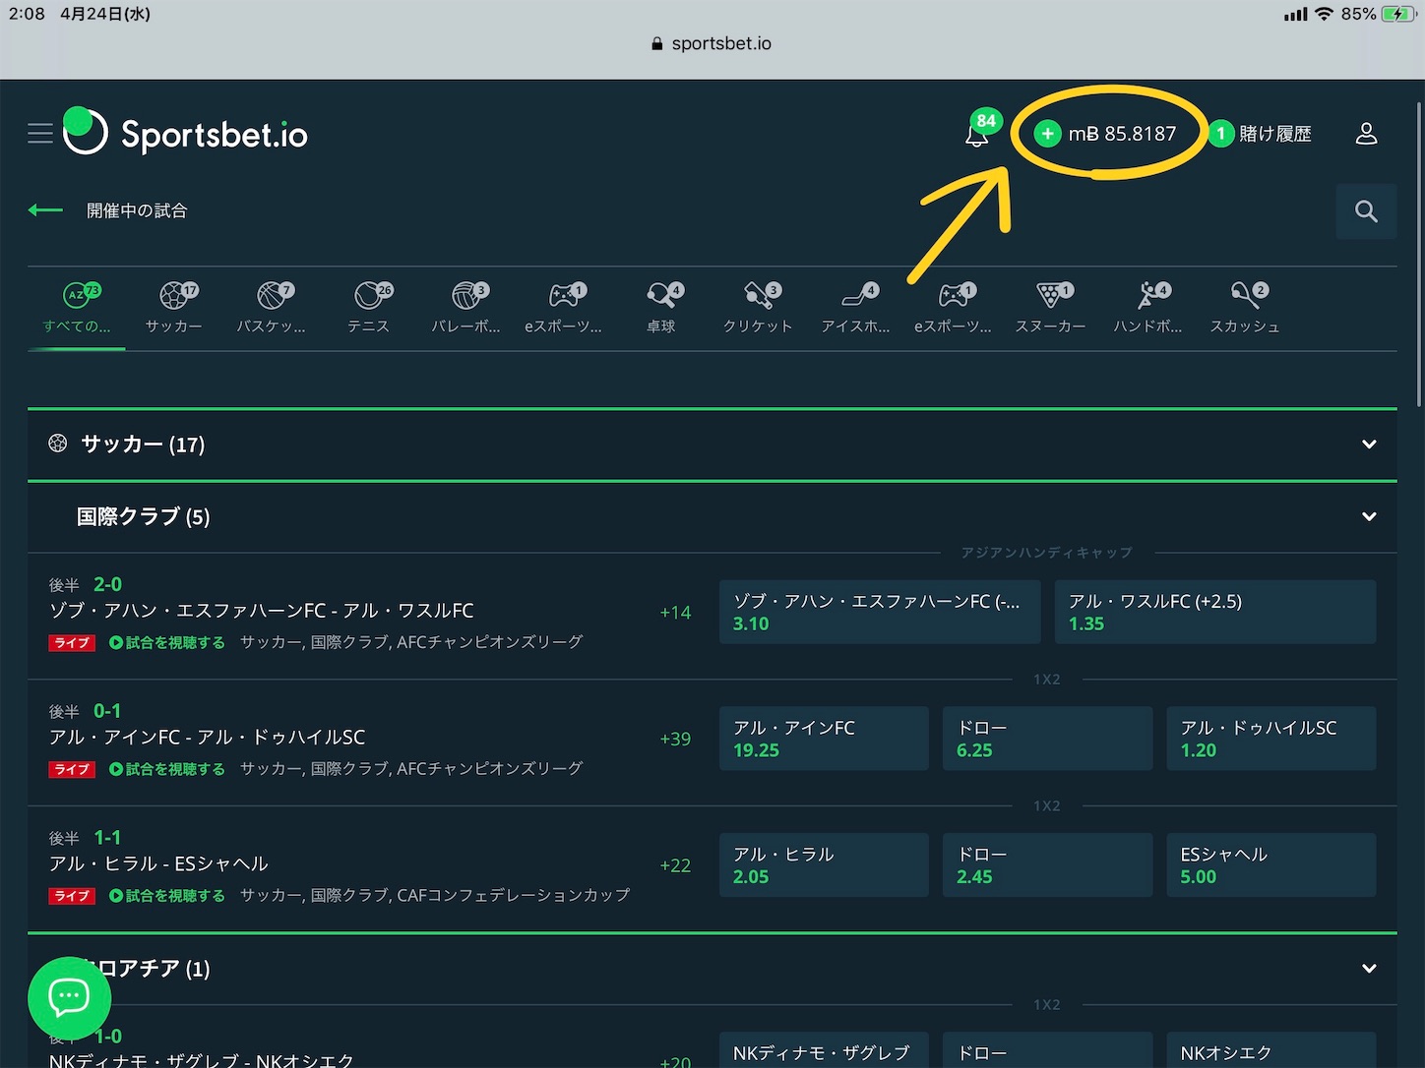Open the user account profile icon
The width and height of the screenshot is (1425, 1068).
1366,134
